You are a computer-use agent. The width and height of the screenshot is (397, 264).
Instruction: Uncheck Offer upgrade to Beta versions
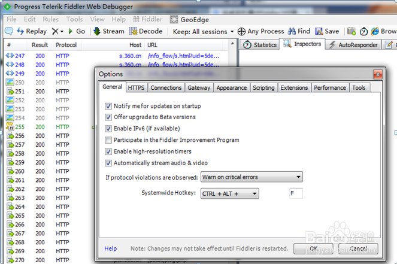coord(108,117)
